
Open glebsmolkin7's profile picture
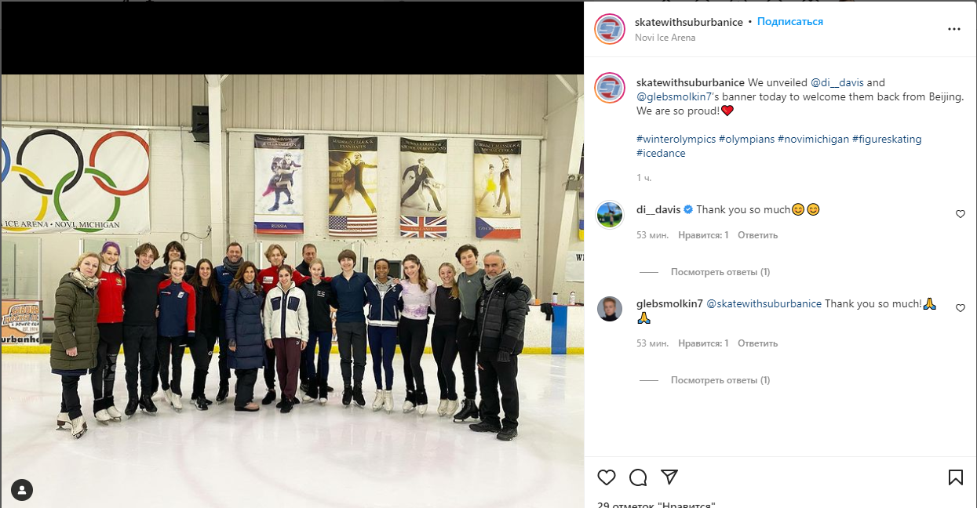(610, 309)
